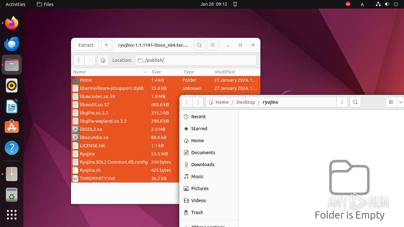Open Documents in the Files sidebar

(209, 153)
